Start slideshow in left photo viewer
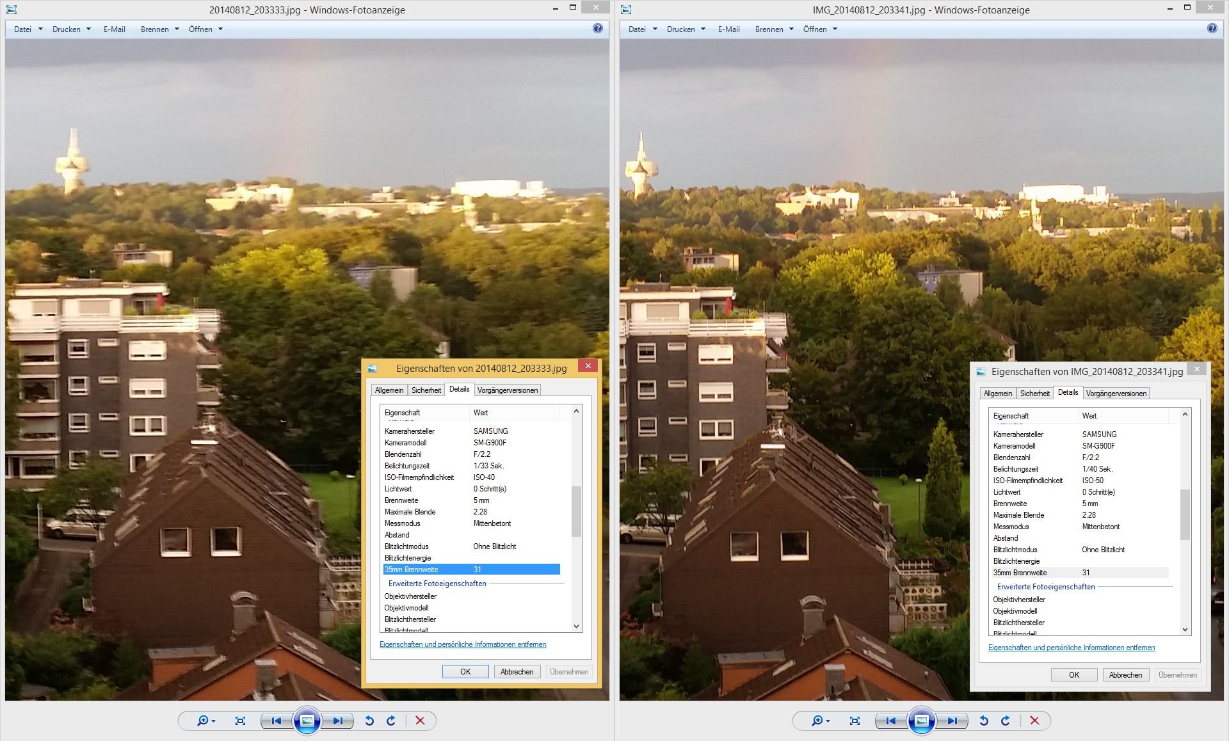The height and width of the screenshot is (741, 1229). click(x=307, y=721)
